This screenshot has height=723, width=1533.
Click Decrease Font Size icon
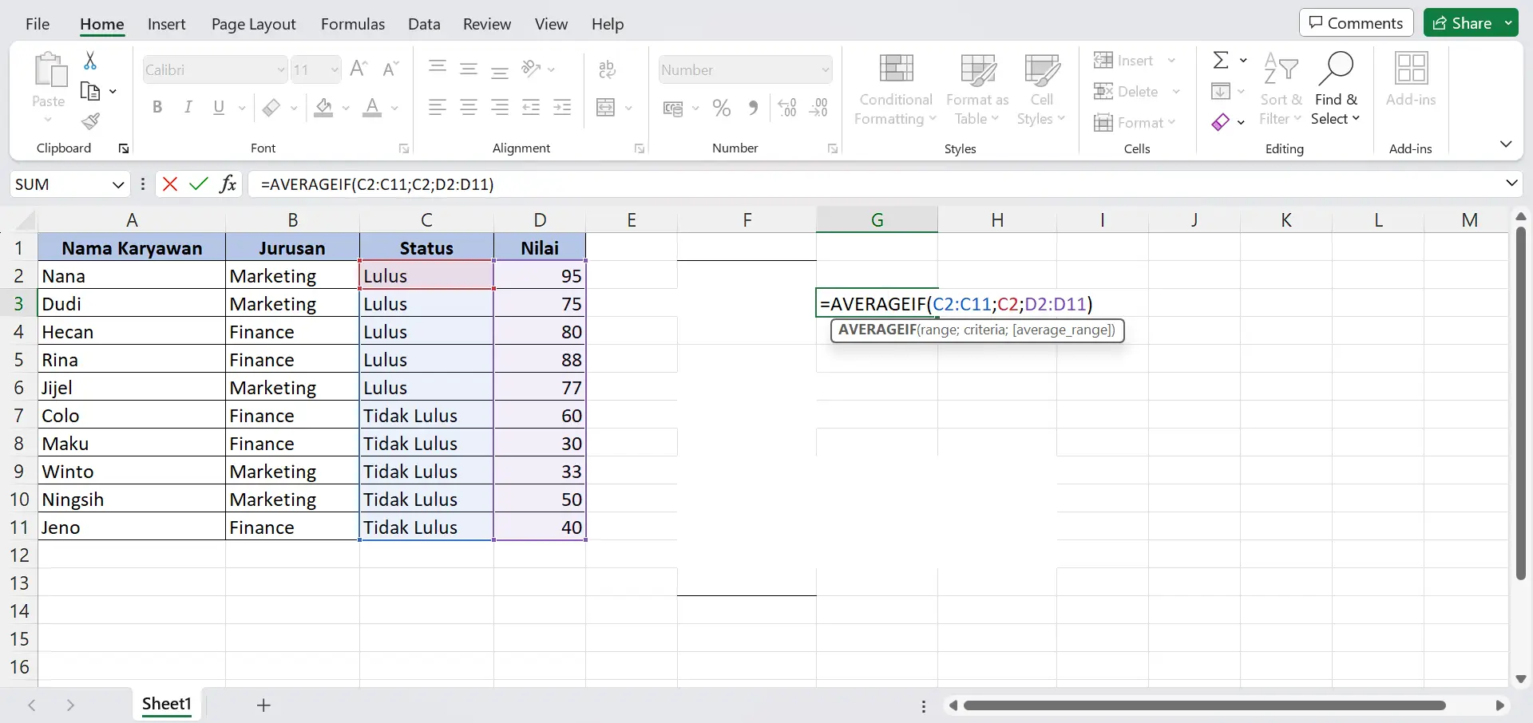coord(390,69)
